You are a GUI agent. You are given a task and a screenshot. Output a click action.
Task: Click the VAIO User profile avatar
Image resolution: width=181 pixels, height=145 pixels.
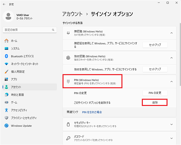(x=8, y=16)
